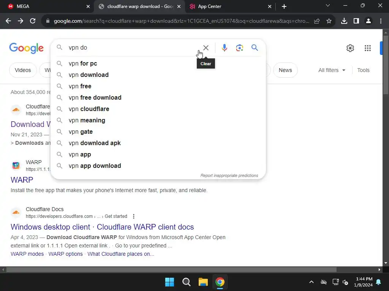Open Chrome downloads panel
This screenshot has height=291, width=389.
coord(344,21)
